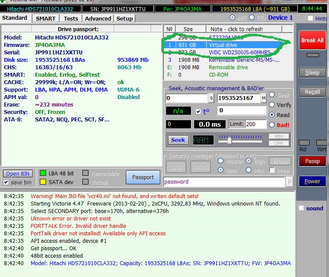This screenshot has height=277, width=329.
Task: Click the Virtual indicator box
Action: click(x=85, y=182)
